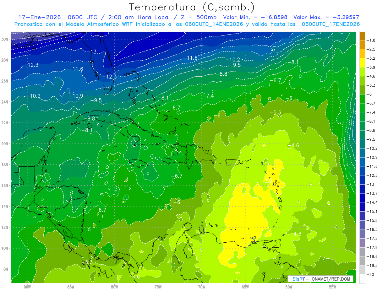This screenshot has width=377, height=291.
Task: Click the latitude axis label '30N'
Action: [x=5, y=39]
